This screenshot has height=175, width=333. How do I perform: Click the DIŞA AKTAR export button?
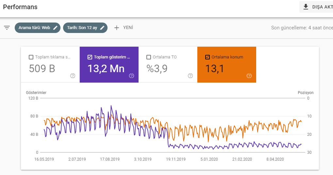[316, 7]
